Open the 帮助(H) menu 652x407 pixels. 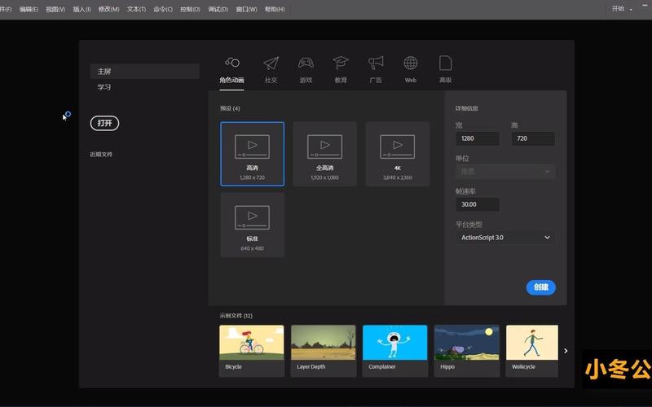point(275,9)
